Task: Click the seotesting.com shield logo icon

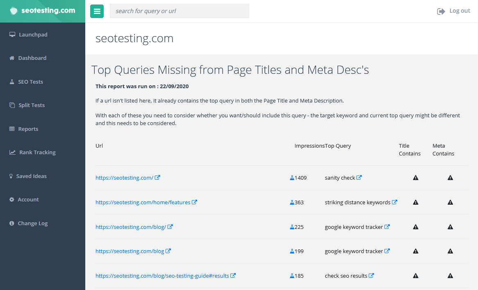Action: click(14, 11)
